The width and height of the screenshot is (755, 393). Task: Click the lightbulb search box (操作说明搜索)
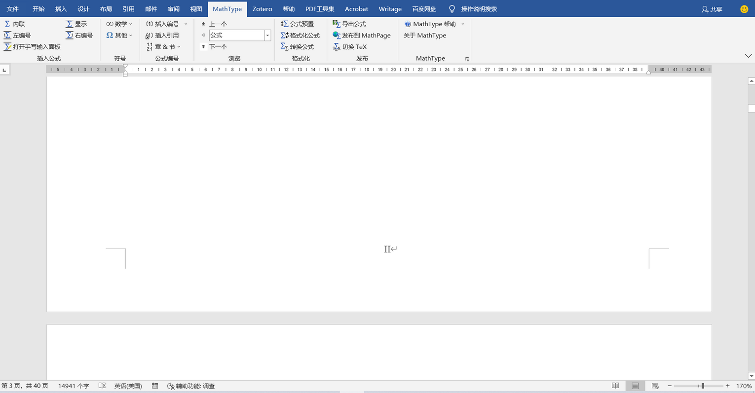click(x=473, y=9)
